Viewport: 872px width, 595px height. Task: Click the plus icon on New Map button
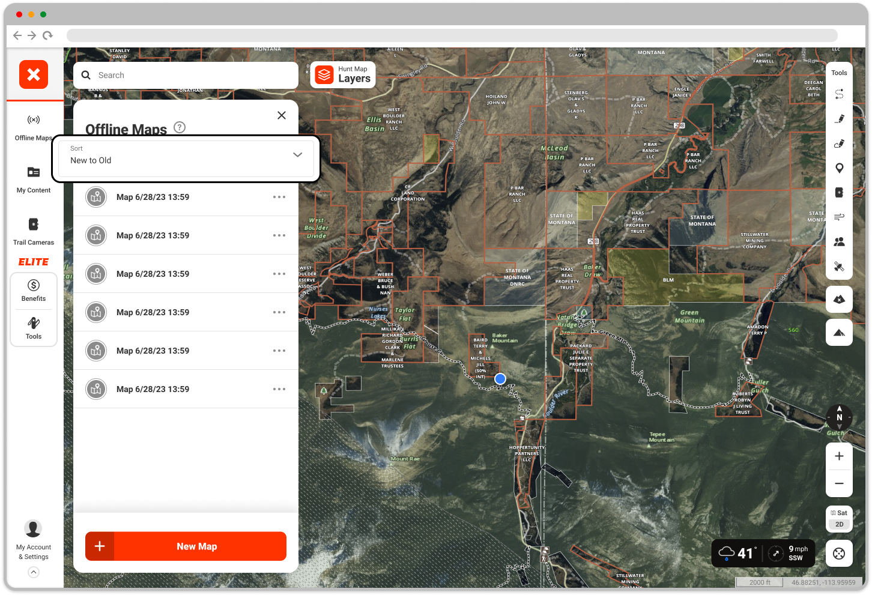point(100,546)
